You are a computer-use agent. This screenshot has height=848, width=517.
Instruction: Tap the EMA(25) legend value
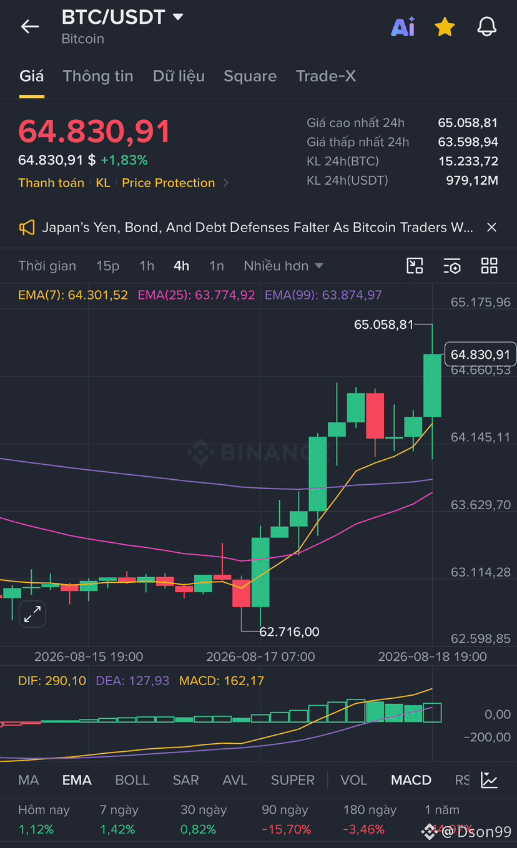[x=197, y=295]
